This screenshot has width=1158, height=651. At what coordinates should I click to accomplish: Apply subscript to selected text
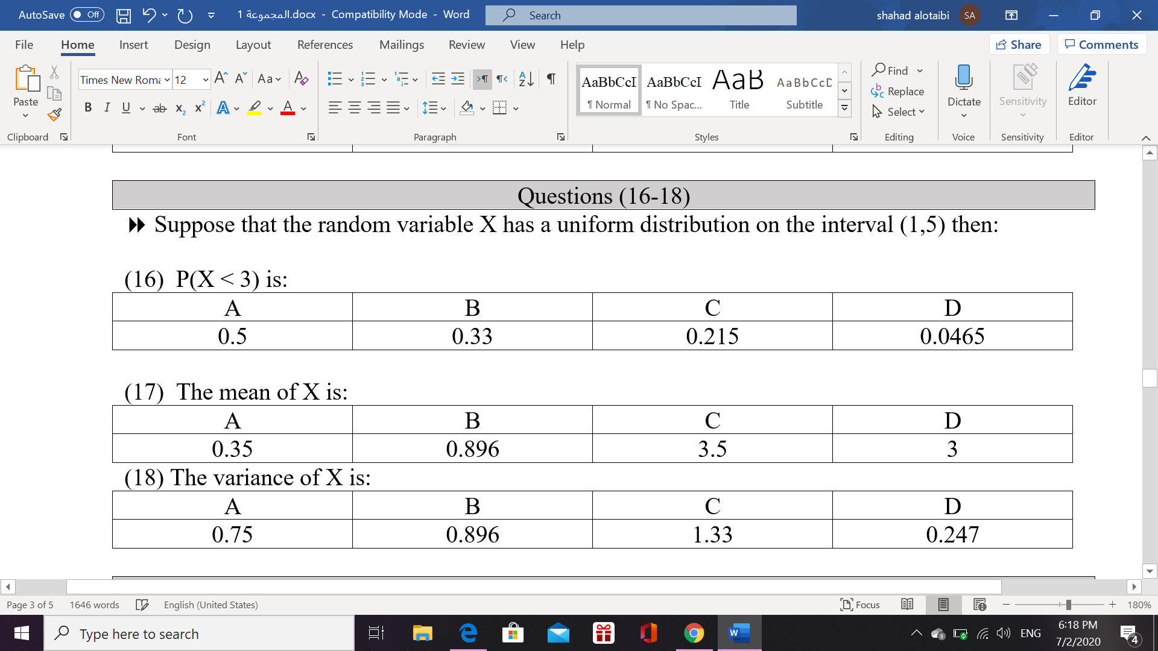click(179, 108)
